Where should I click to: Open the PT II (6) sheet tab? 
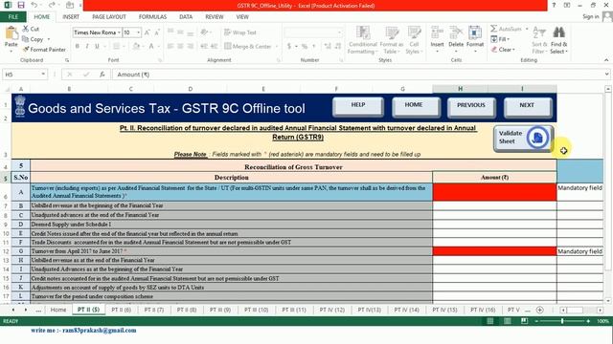(122, 310)
